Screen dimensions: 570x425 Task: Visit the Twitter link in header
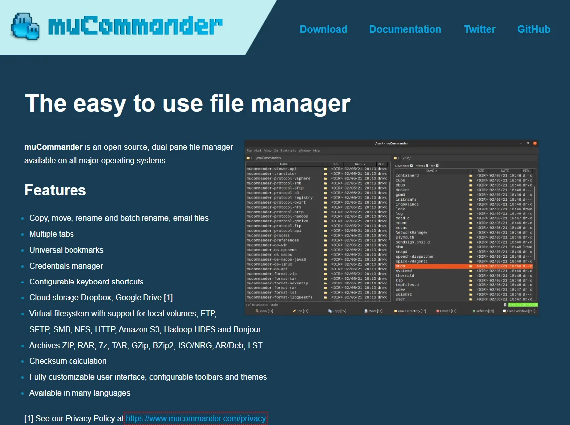pyautogui.click(x=480, y=29)
